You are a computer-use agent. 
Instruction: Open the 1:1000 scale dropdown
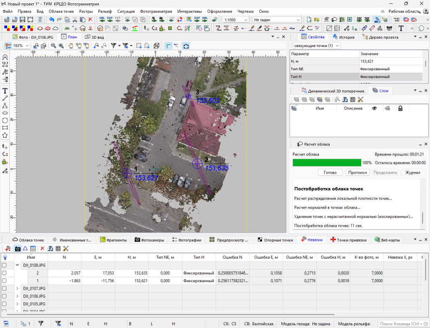(246, 20)
